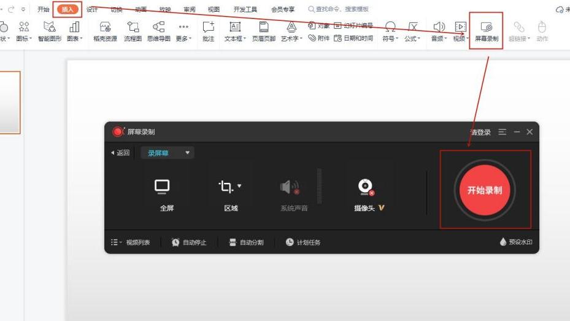The width and height of the screenshot is (570, 321).
Task: Click 返回 back in the recorder
Action: [x=120, y=153]
